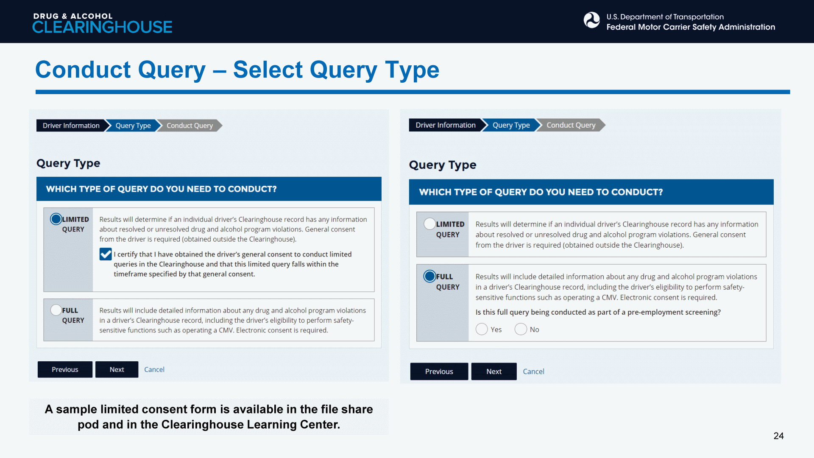Go to Conduct Query step in right breadcrumb
The width and height of the screenshot is (814, 458).
pyautogui.click(x=571, y=125)
